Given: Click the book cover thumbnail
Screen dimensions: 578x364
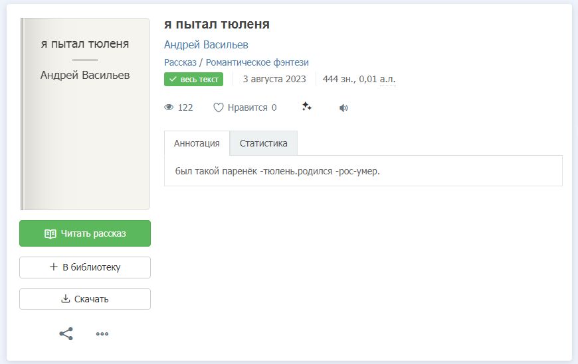Looking at the screenshot, I should (85, 114).
